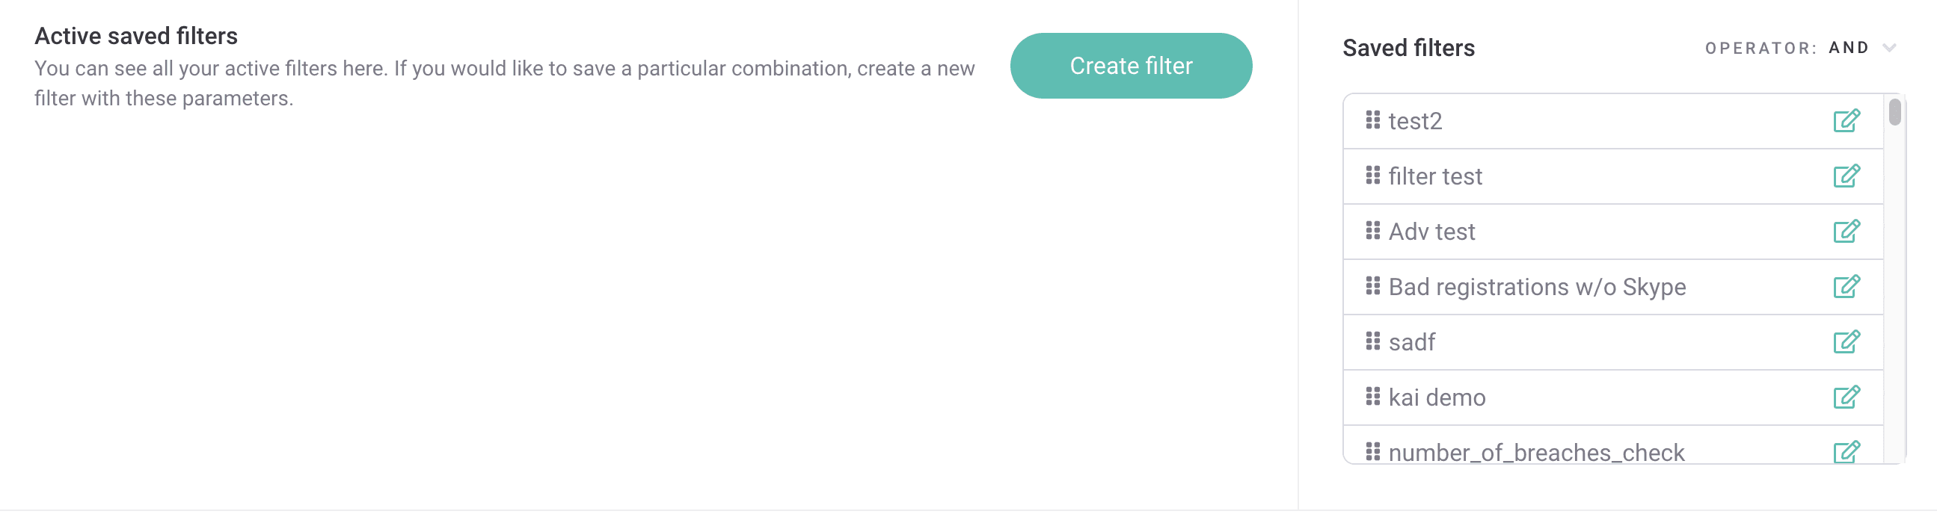Click the drag handle next to sadf
1937x517 pixels.
pos(1372,341)
